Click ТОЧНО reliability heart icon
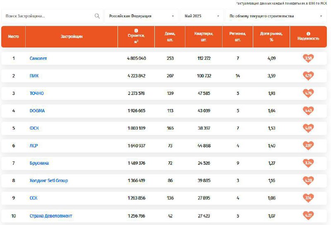Viewport: 331px width, 225px height. pyautogui.click(x=308, y=93)
